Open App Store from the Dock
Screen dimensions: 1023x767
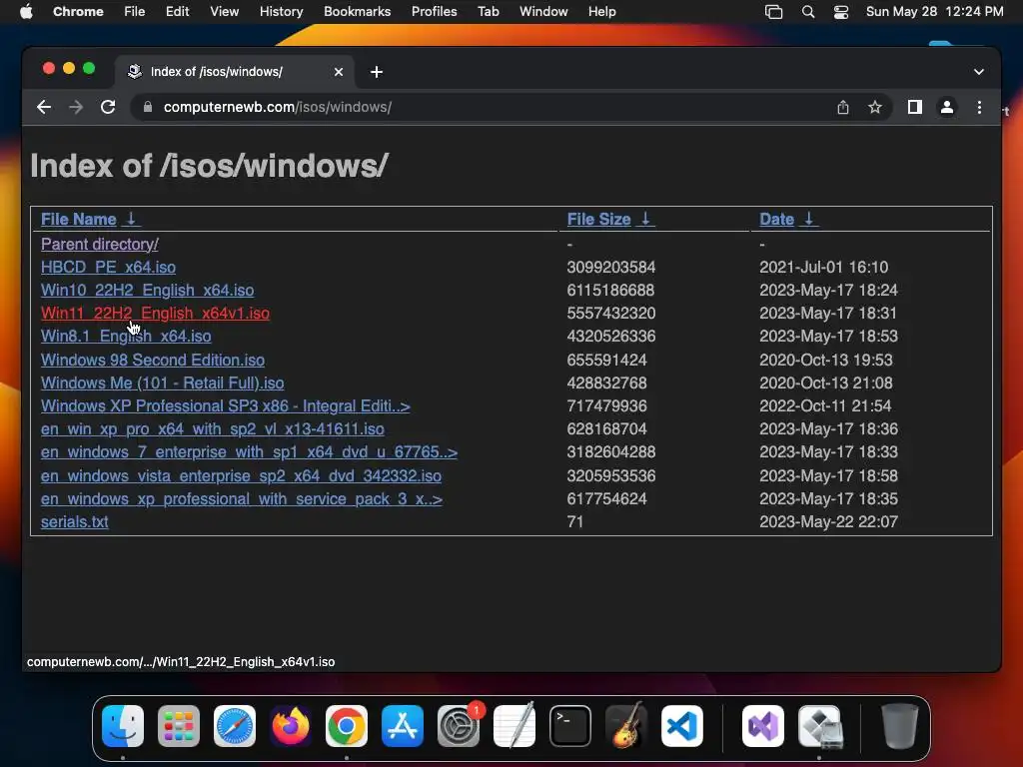pyautogui.click(x=403, y=726)
